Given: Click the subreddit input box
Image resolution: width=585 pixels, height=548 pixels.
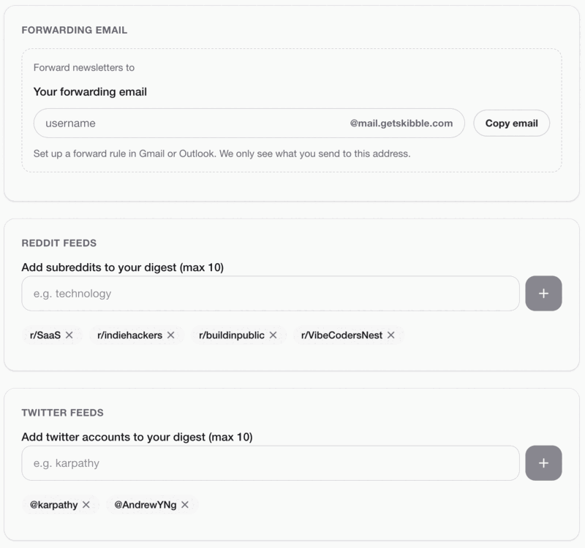Looking at the screenshot, I should pos(271,294).
